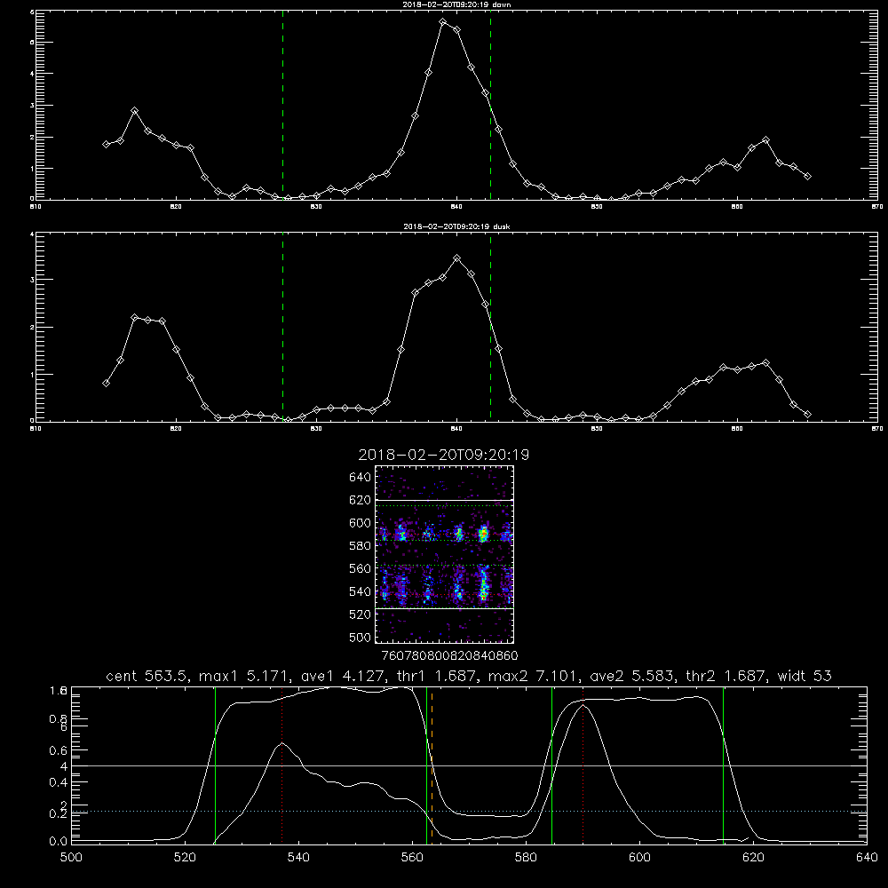The image size is (888, 888).
Task: Click x-axis label 640 of the bottom plot
Action: (x=867, y=858)
